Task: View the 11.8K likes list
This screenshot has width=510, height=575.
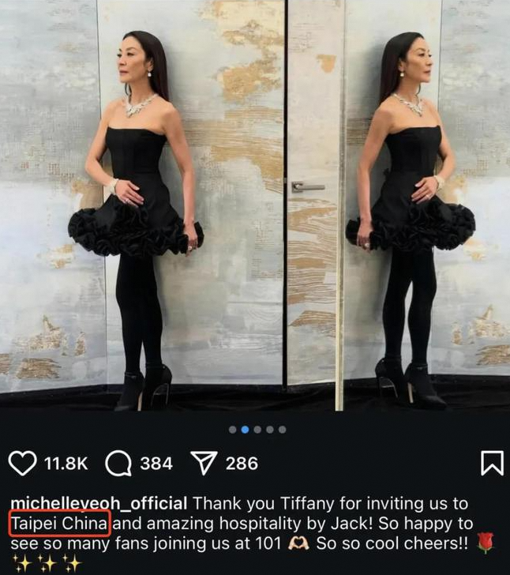Action: (x=66, y=464)
